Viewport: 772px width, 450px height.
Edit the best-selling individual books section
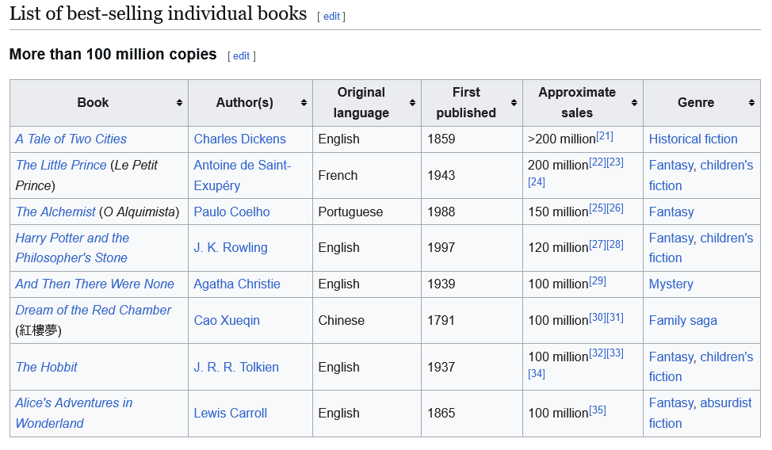tap(331, 17)
